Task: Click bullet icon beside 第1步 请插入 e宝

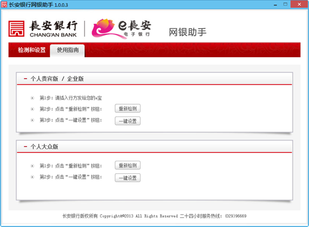Action: 33,98
